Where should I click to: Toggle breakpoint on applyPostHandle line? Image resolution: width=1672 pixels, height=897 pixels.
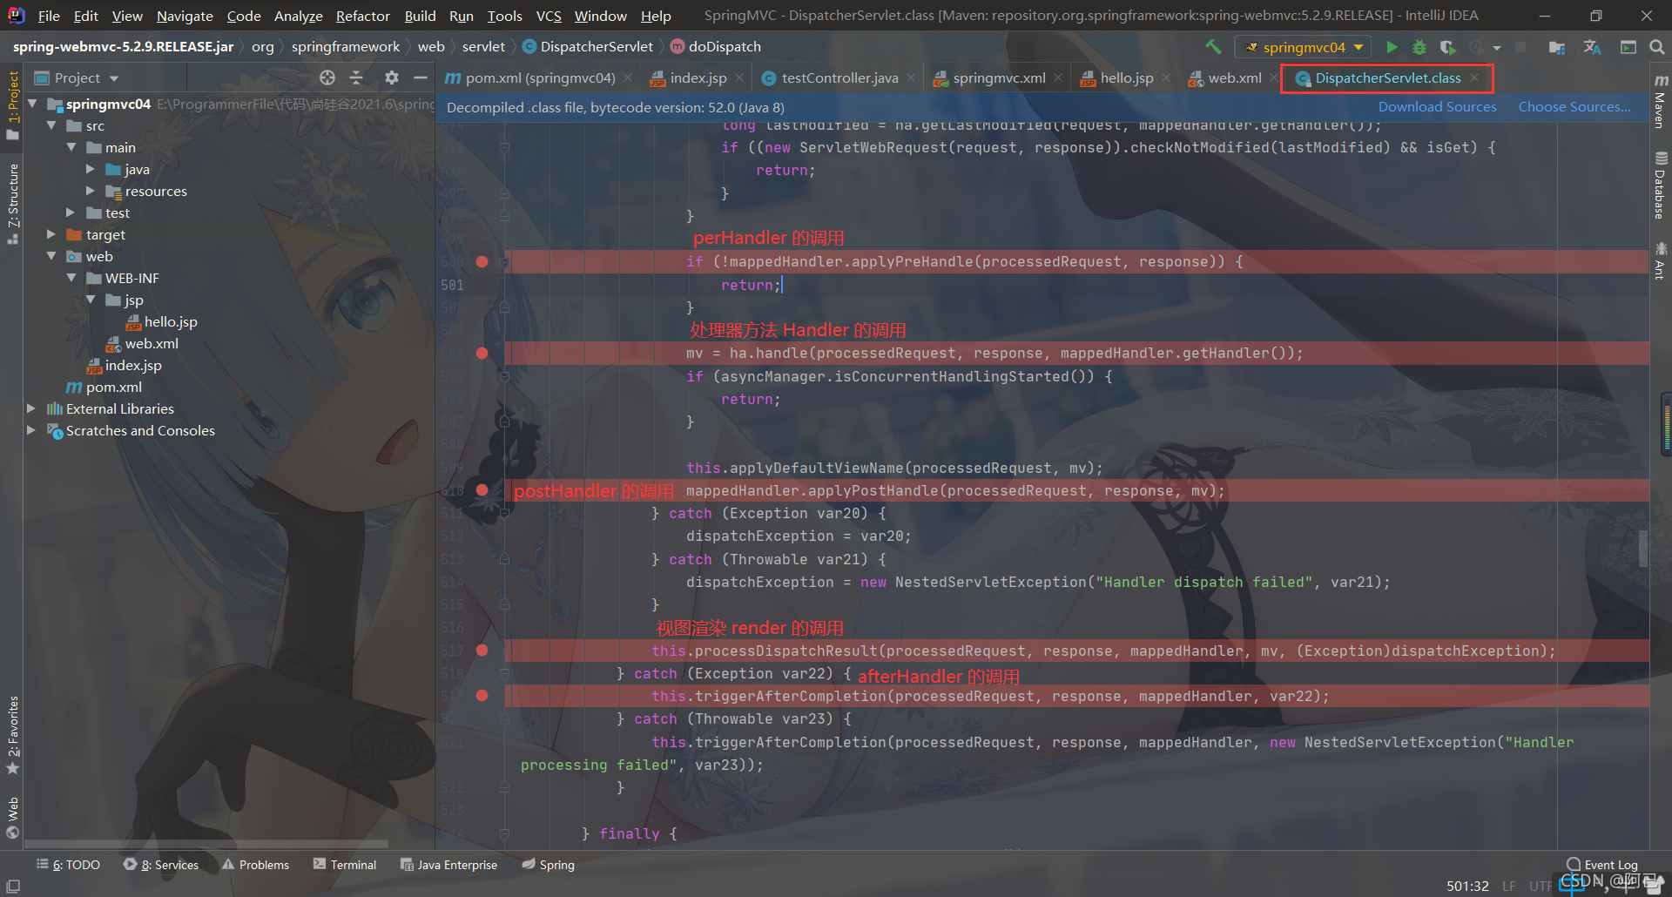tap(482, 490)
